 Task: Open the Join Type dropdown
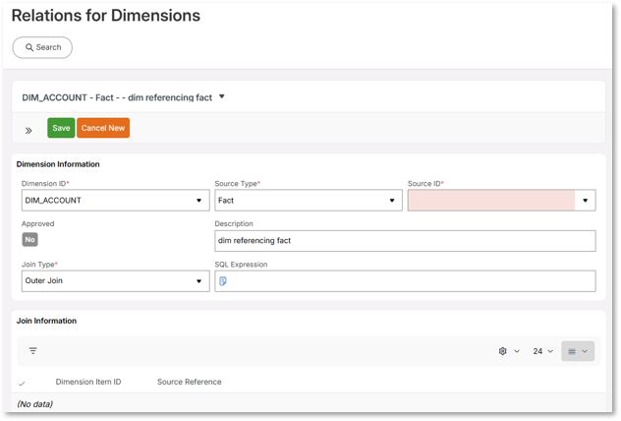click(116, 281)
